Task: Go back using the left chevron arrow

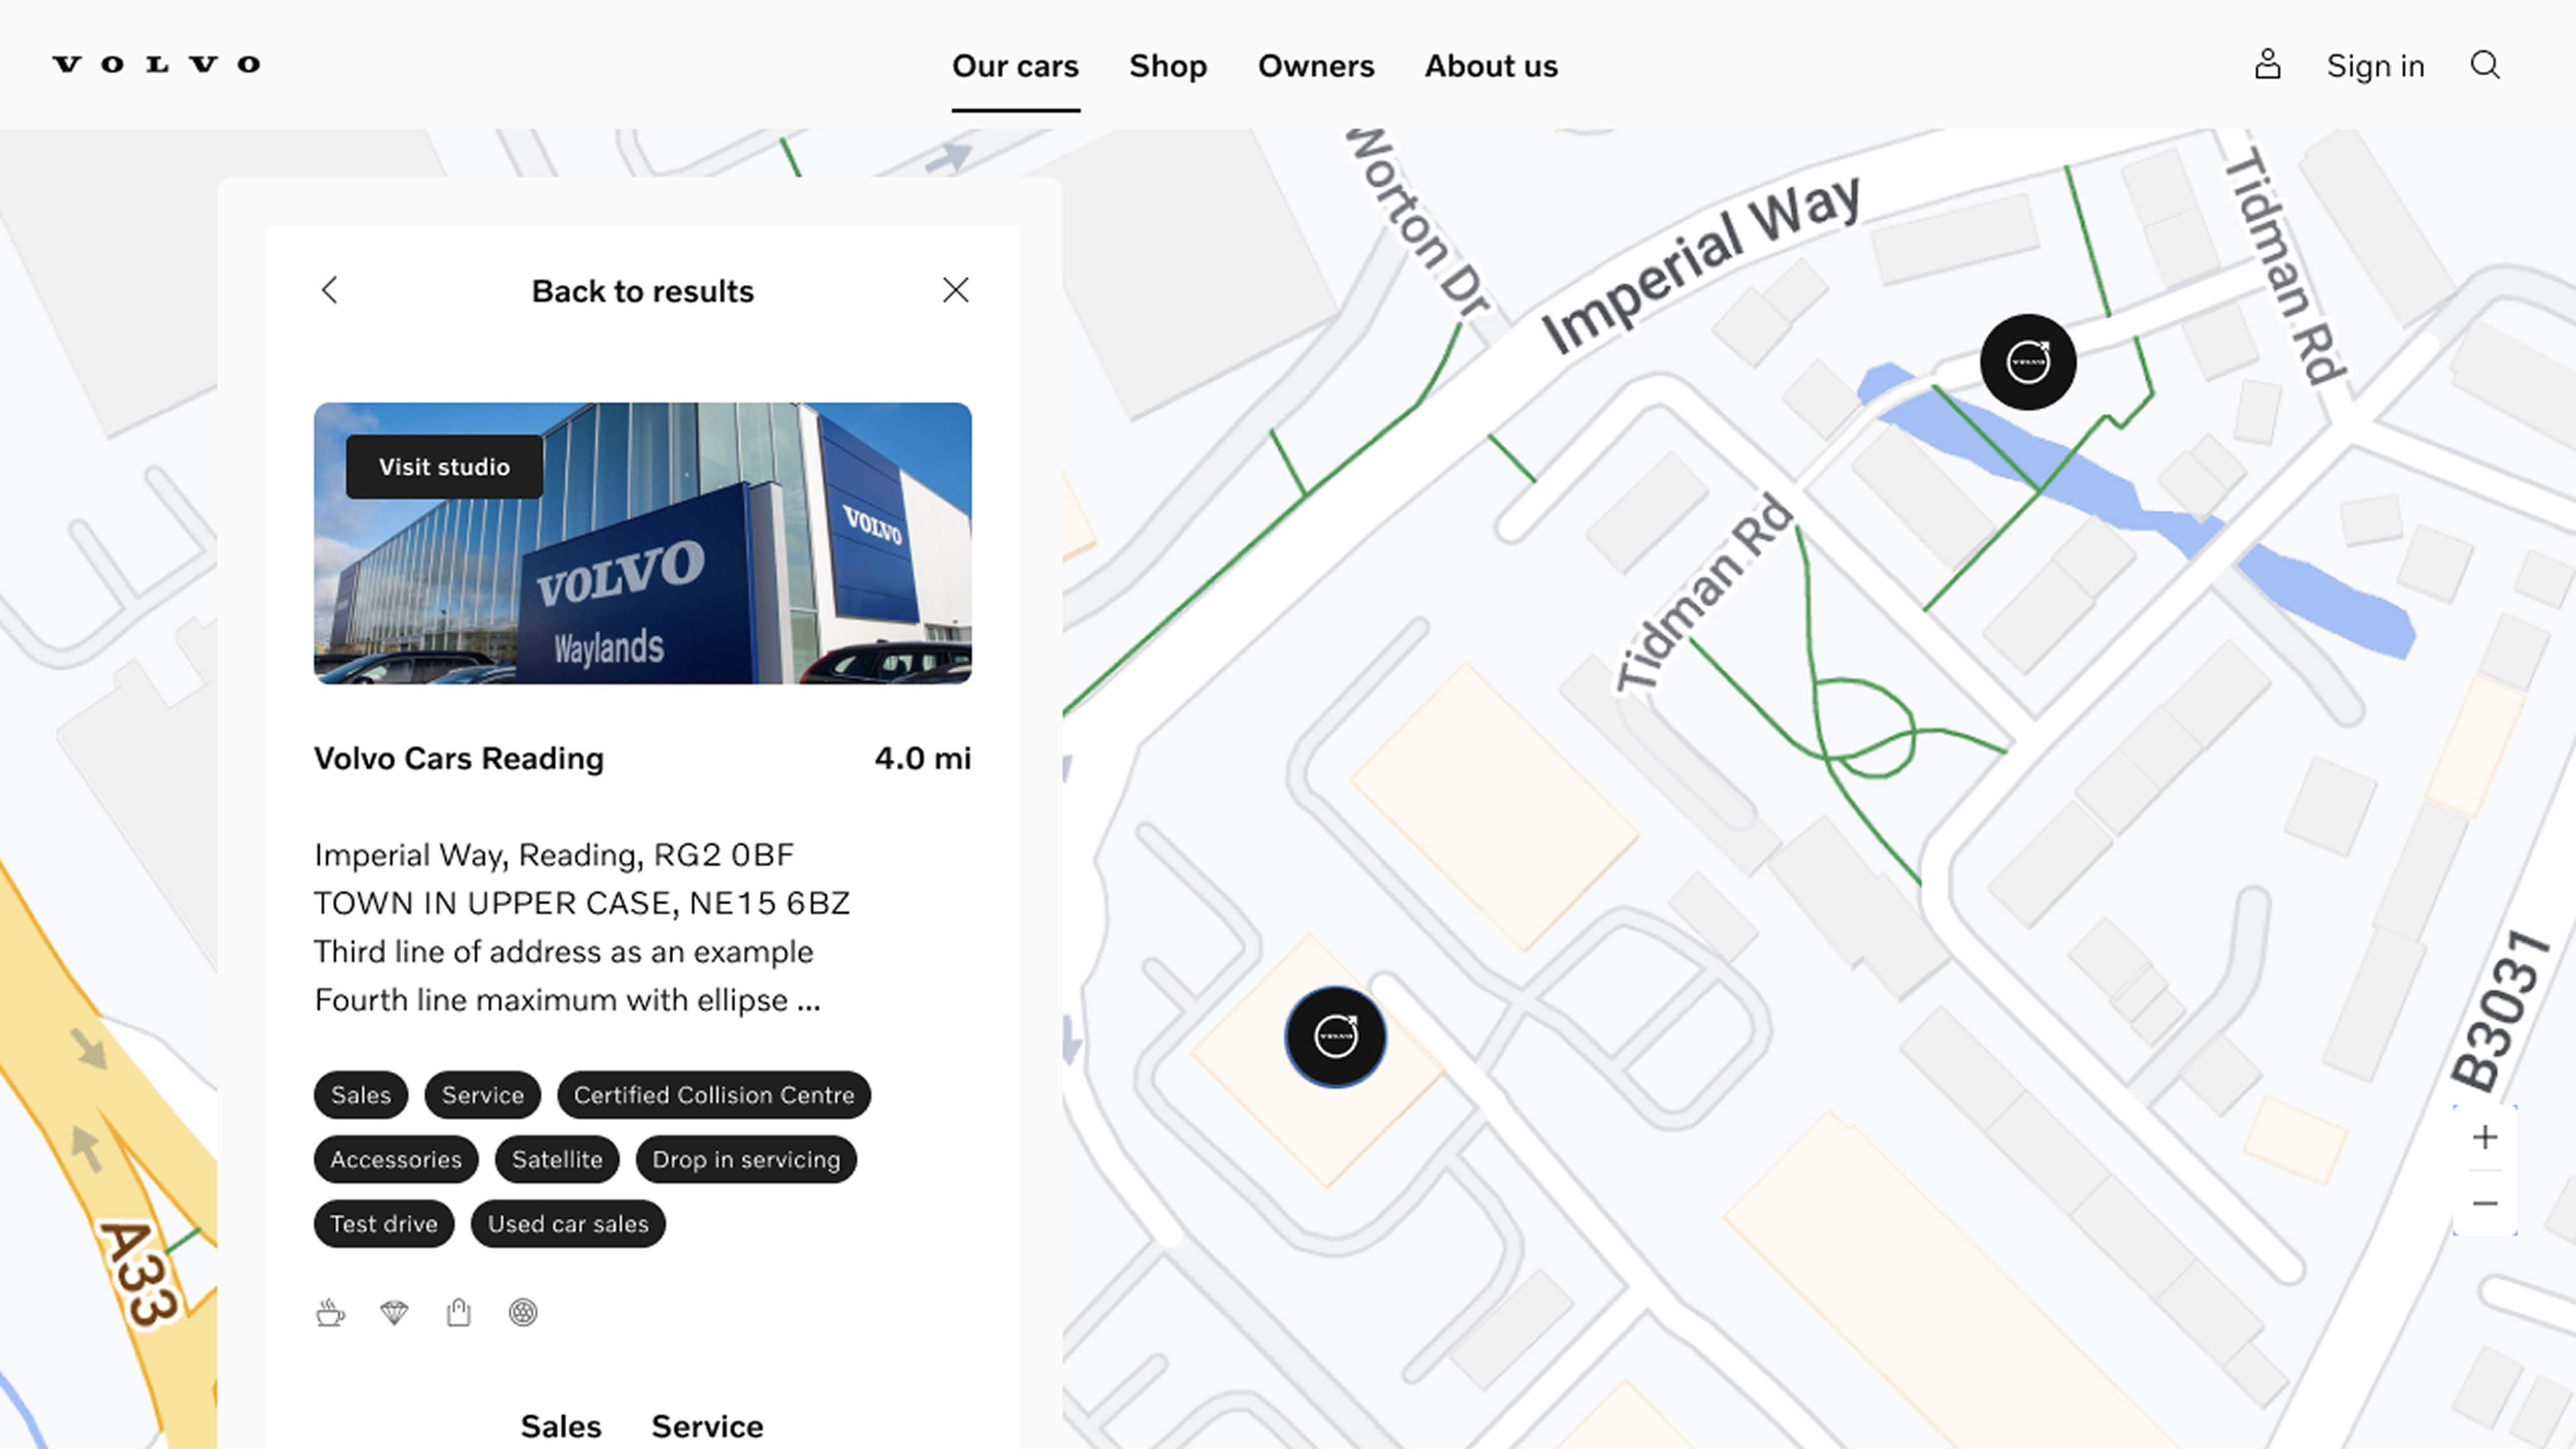Action: [x=330, y=290]
